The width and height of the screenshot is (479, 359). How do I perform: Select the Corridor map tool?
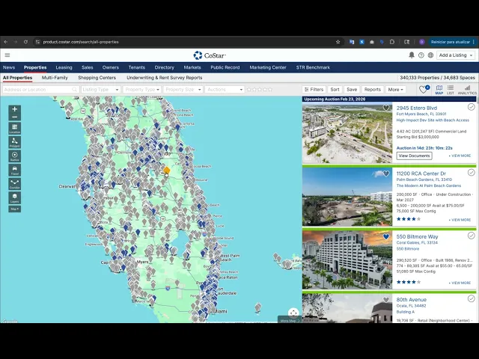click(15, 184)
